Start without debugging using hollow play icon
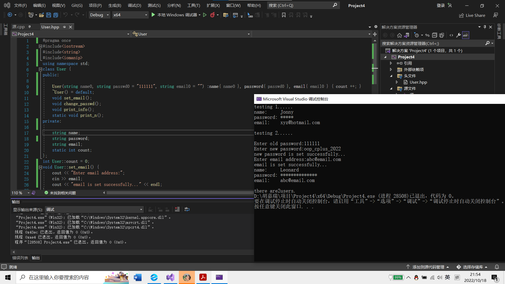Image resolution: width=505 pixels, height=284 pixels. (205, 15)
